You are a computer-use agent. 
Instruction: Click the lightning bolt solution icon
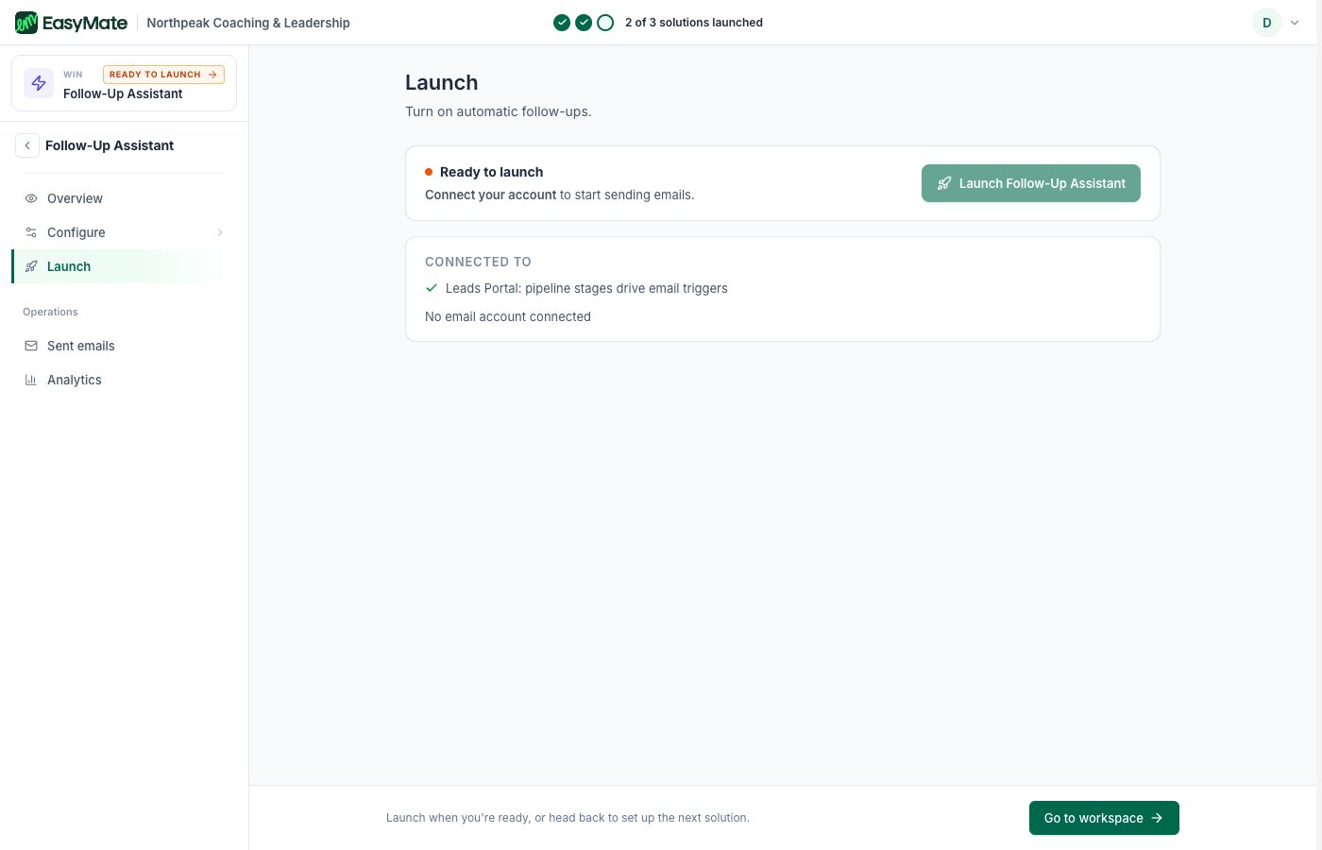point(39,83)
